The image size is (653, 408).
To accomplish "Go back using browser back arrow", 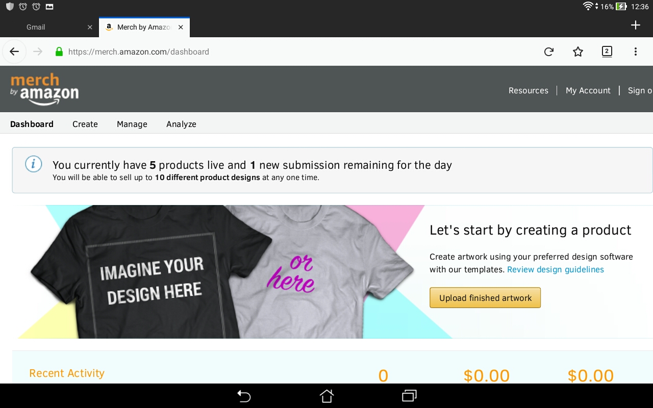I will (14, 52).
